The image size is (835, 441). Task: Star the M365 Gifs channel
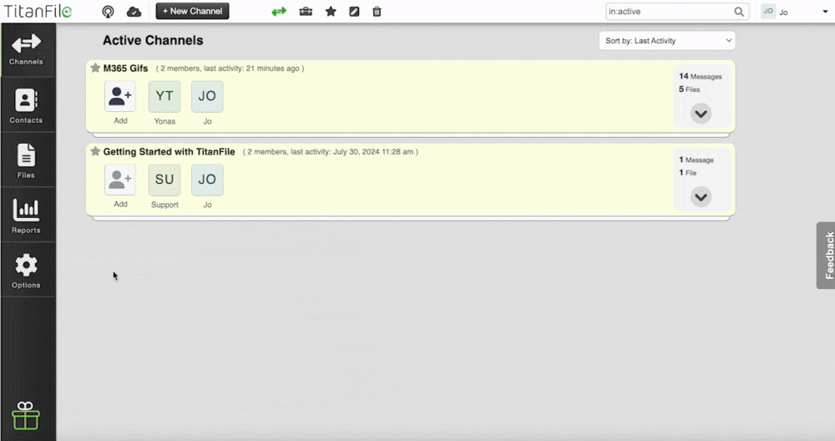(95, 68)
